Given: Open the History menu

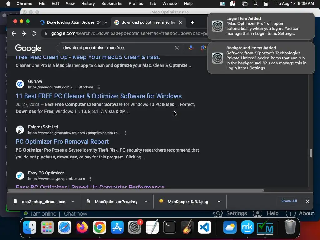Looking at the screenshot, I should (88, 4).
